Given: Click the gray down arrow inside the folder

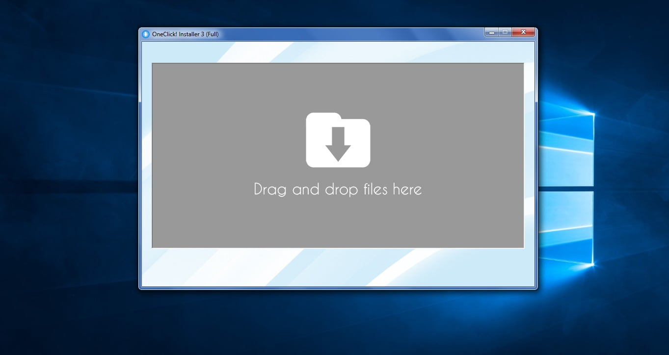Looking at the screenshot, I should pos(338,144).
